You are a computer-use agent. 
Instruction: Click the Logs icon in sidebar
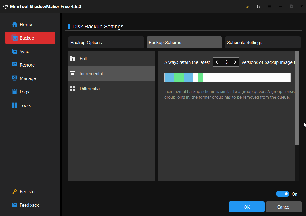point(15,92)
